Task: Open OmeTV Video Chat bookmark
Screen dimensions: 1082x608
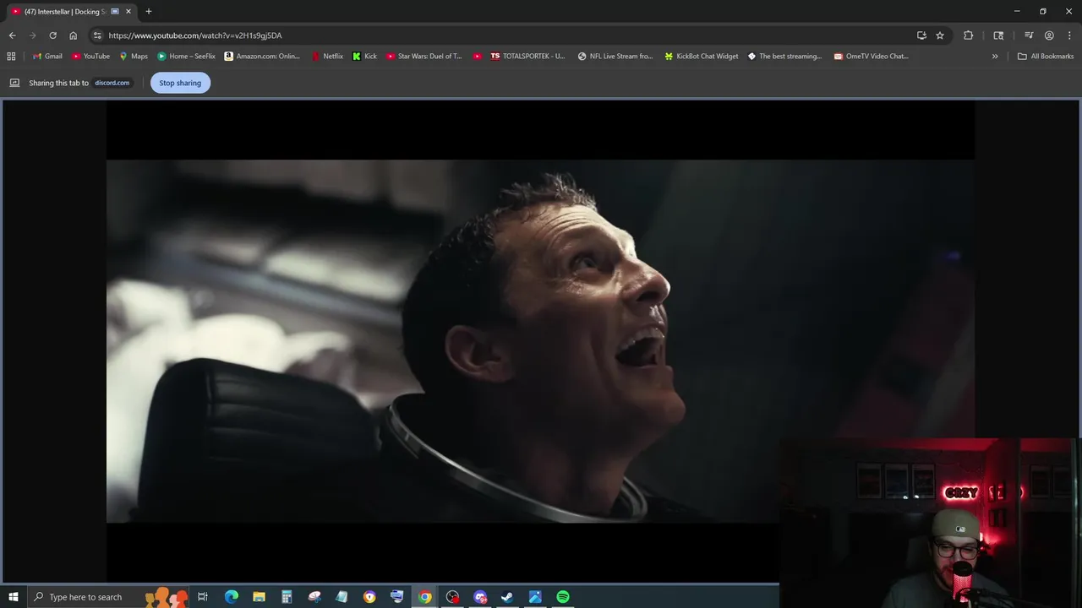Action: [872, 57]
